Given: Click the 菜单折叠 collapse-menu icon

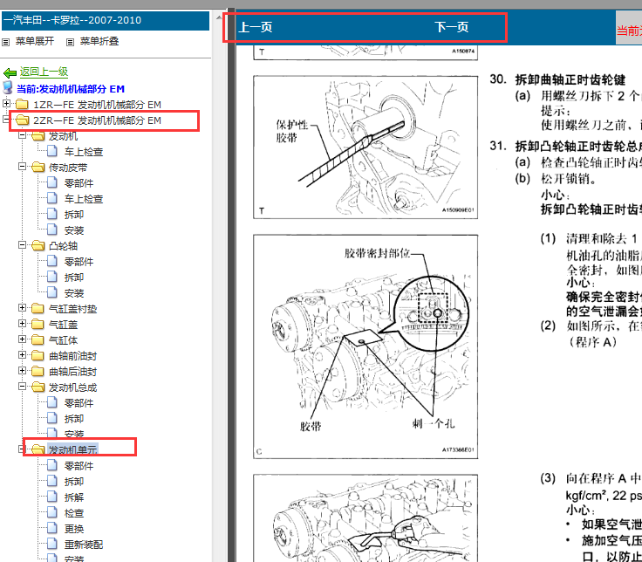Looking at the screenshot, I should coord(70,42).
